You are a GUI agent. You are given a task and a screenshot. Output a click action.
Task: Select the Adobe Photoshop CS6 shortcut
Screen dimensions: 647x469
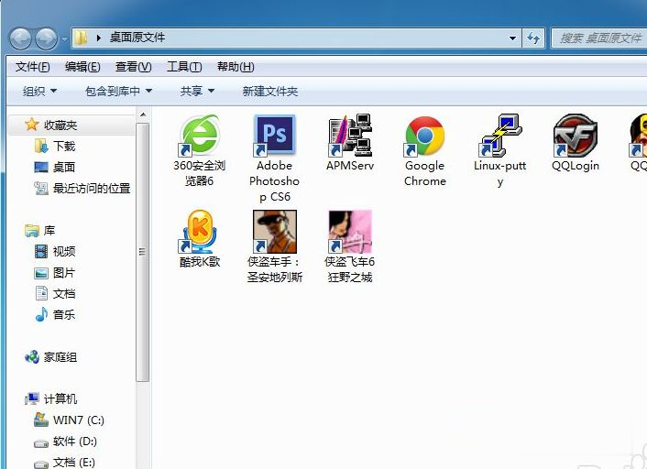274,136
